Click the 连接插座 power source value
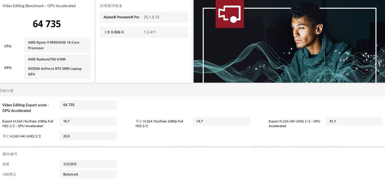This screenshot has height=183, width=385. coord(88,164)
